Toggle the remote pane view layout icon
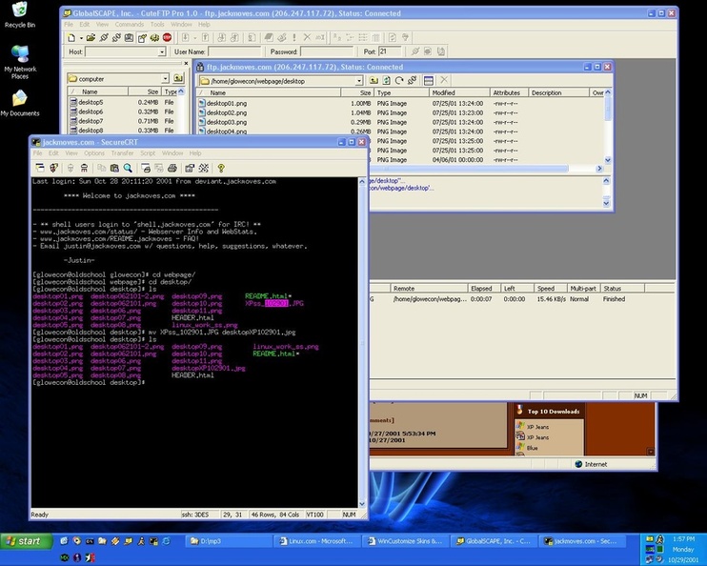707x566 pixels. [x=429, y=81]
